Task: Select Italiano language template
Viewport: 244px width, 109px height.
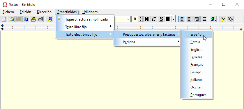Action: tap(197, 80)
